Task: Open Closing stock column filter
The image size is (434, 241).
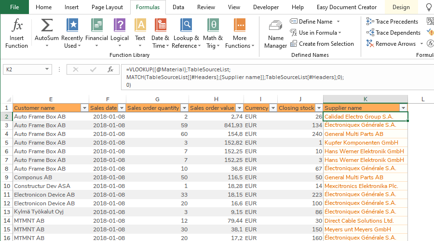Action: coord(319,108)
